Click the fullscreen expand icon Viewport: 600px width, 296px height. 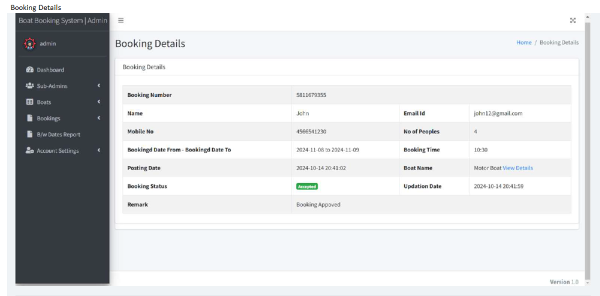tap(573, 20)
